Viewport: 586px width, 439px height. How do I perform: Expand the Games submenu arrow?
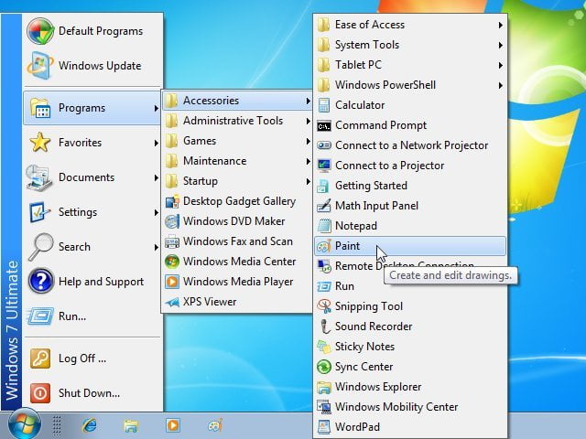click(308, 141)
